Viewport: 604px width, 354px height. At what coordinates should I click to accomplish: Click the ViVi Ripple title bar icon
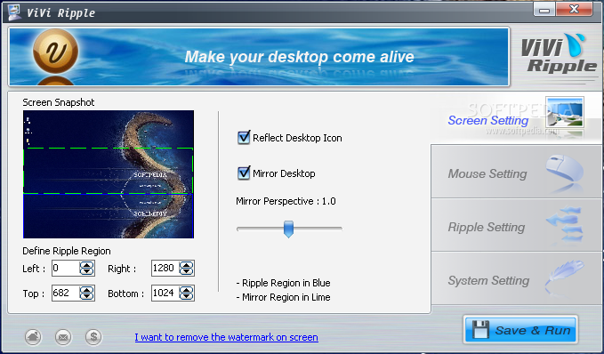click(x=14, y=12)
